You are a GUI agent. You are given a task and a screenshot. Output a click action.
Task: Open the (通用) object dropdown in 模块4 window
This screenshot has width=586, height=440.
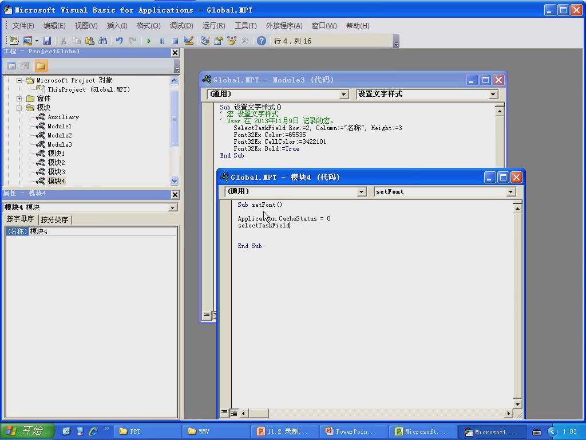coord(362,192)
